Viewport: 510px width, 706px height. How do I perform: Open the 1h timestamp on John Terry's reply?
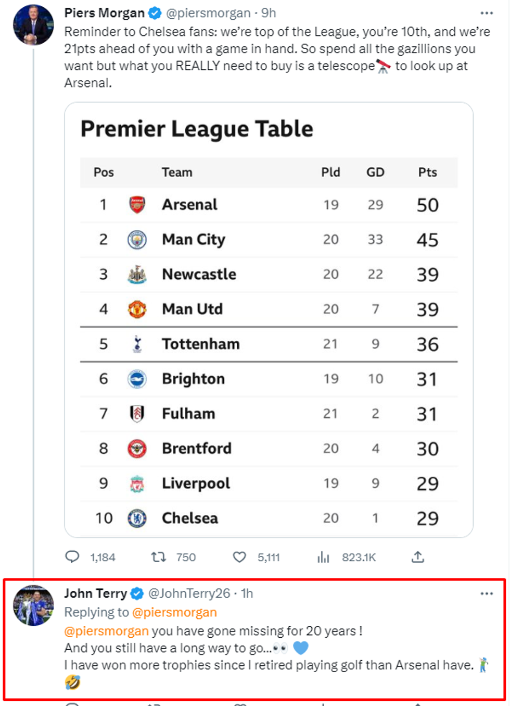[247, 593]
